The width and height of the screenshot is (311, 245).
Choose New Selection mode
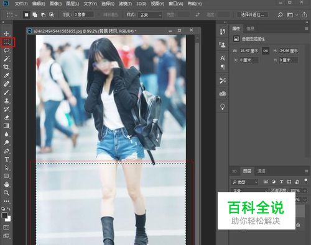(x=27, y=15)
